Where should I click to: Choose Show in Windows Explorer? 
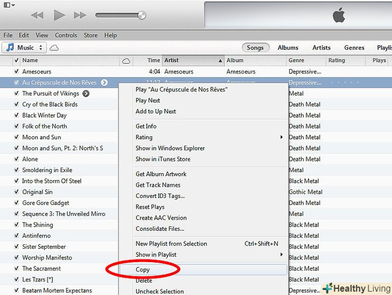click(x=203, y=148)
